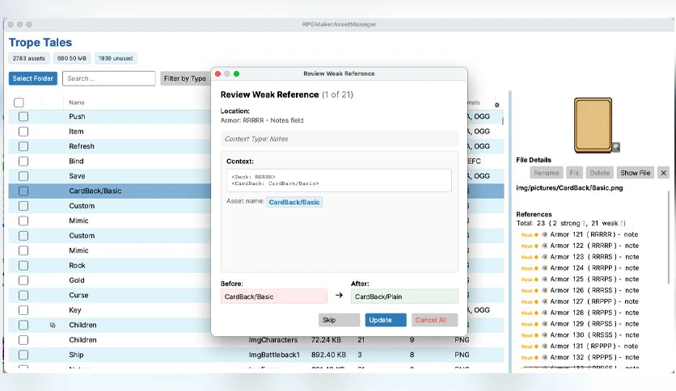Click the Before field CardBack/Basic
676x391 pixels.
pos(274,296)
